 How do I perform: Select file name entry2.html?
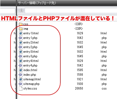click(x=31, y=42)
